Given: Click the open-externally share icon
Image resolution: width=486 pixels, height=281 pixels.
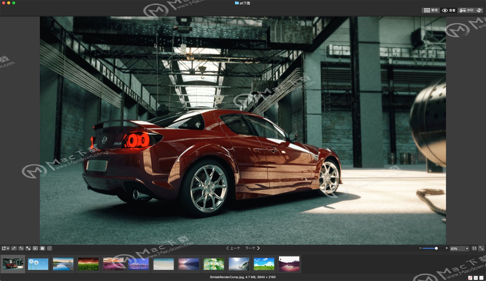Looking at the screenshot, I should click(4, 248).
